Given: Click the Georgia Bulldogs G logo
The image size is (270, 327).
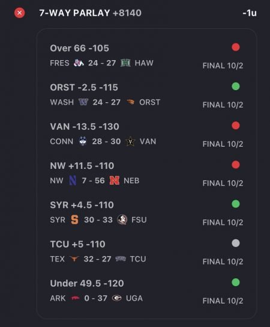Looking at the screenshot, I should coord(116,298).
